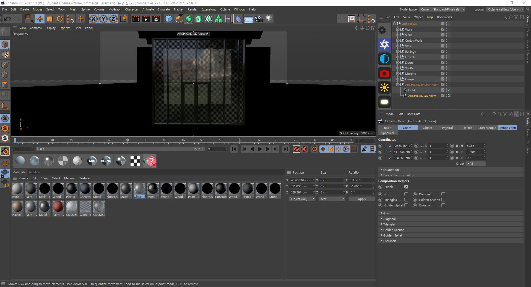531x287 pixels.
Task: Open the Spline Pen tool
Action: pos(179,19)
